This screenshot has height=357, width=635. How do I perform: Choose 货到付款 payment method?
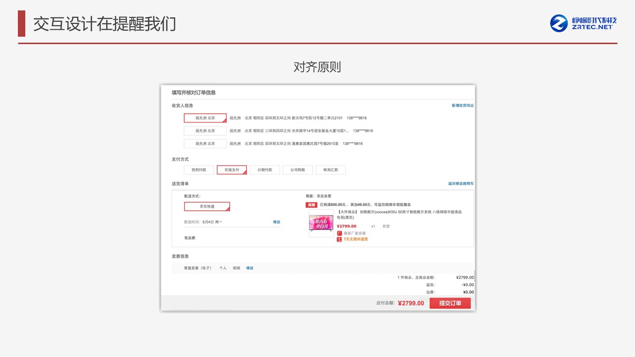[x=198, y=170]
